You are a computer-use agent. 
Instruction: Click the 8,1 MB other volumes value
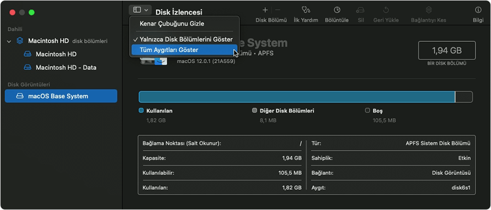pyautogui.click(x=268, y=120)
